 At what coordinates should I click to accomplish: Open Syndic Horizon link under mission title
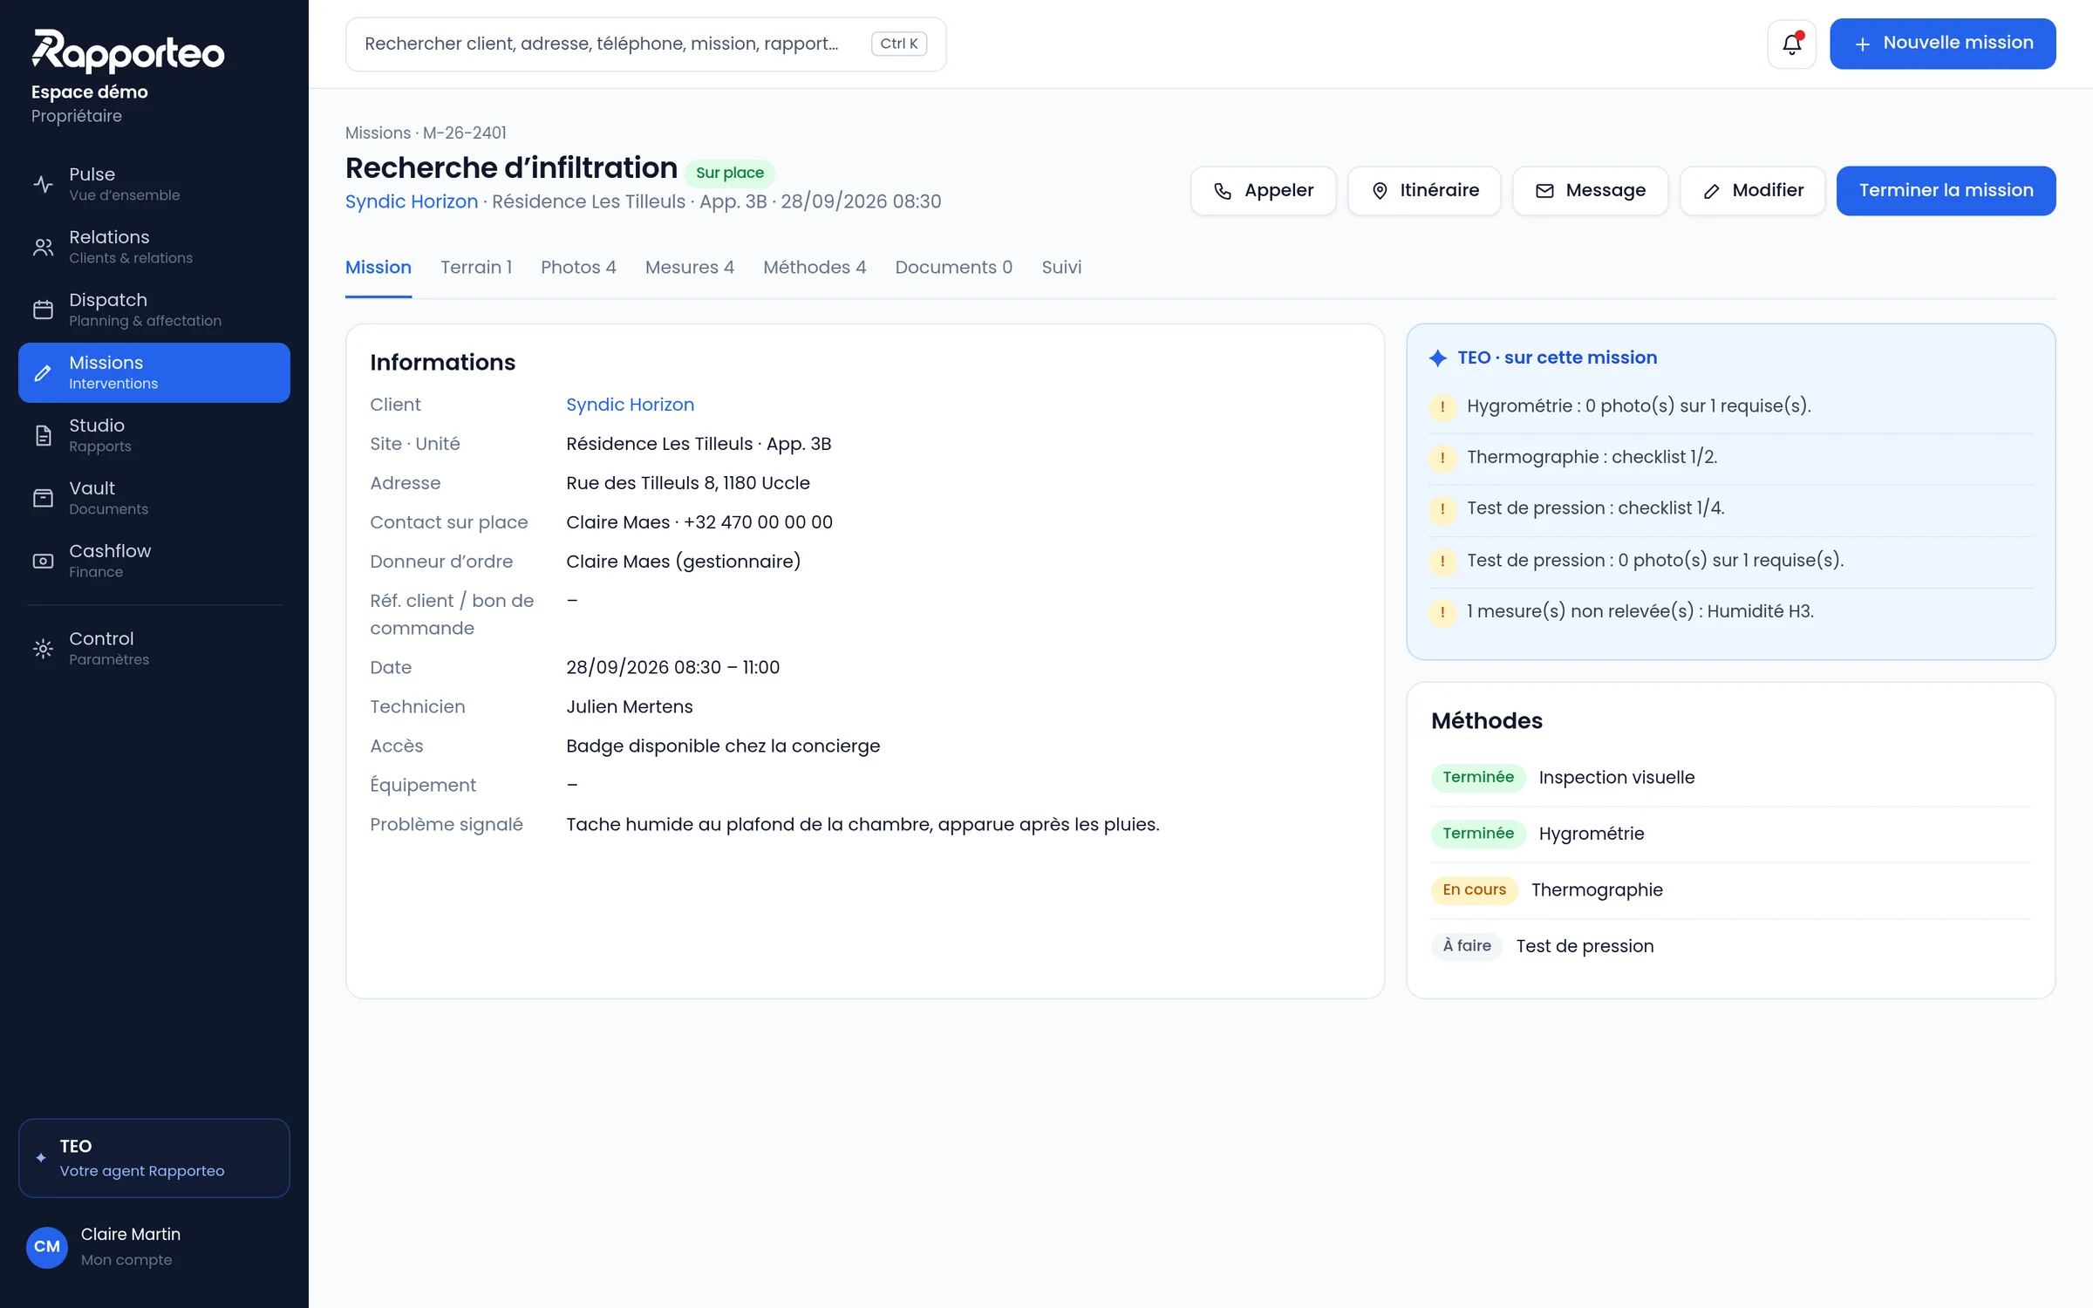[412, 201]
